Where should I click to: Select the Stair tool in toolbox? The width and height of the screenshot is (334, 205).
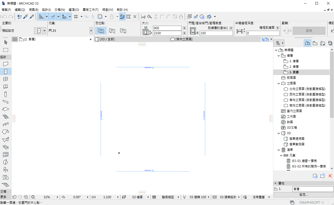point(6,117)
